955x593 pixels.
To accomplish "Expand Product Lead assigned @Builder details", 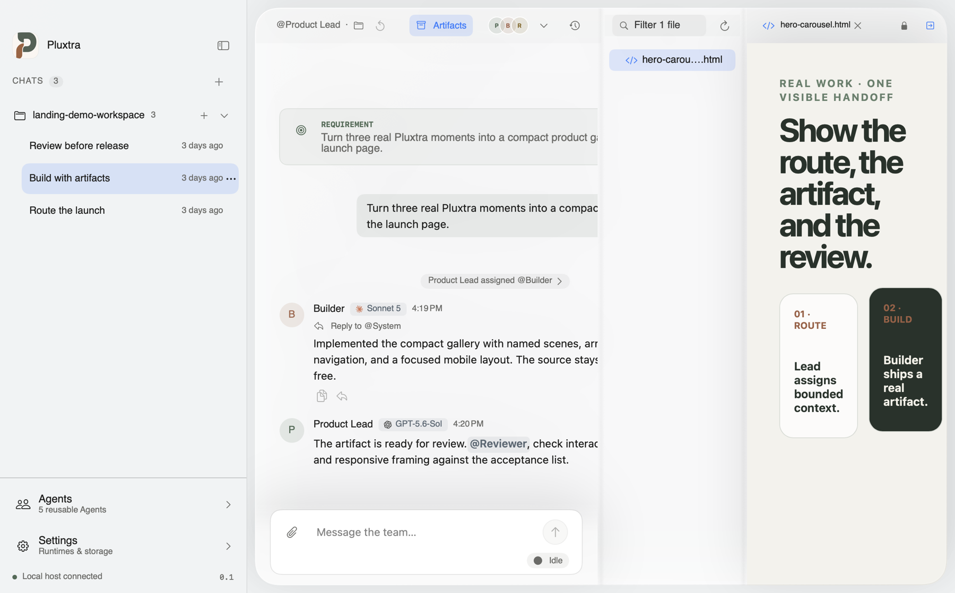I will coord(495,281).
